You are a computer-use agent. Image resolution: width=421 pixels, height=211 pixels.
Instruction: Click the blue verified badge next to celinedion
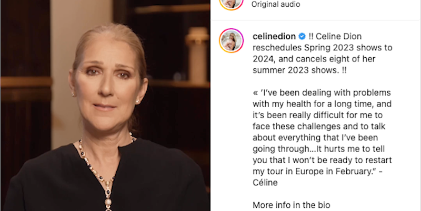302,36
